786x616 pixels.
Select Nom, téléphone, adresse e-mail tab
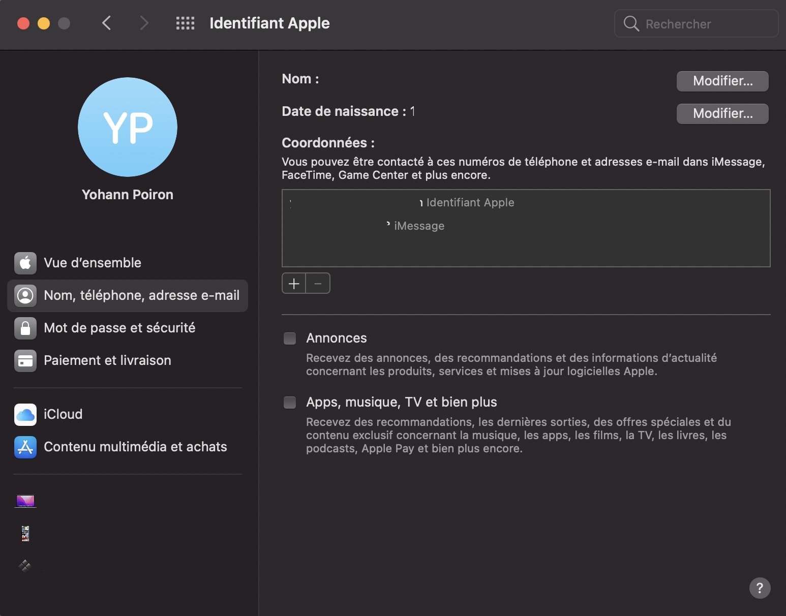click(128, 295)
